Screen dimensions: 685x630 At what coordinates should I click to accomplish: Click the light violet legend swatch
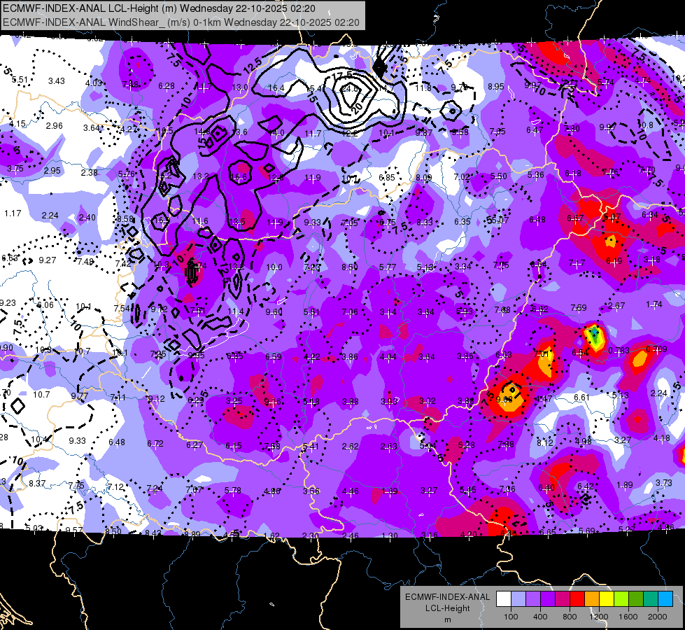(533, 599)
